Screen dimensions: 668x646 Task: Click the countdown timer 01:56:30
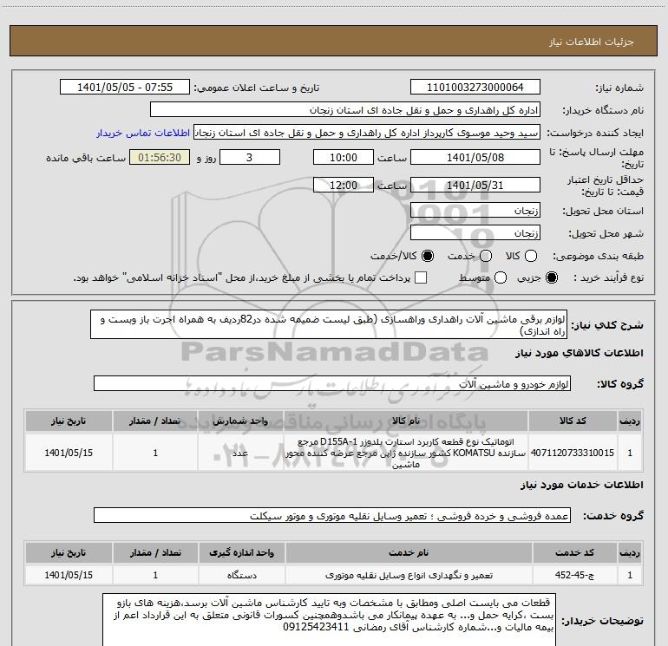pyautogui.click(x=160, y=158)
